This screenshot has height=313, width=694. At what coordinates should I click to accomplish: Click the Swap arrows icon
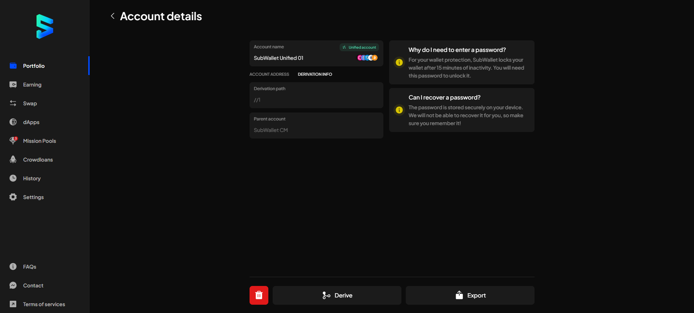(13, 103)
